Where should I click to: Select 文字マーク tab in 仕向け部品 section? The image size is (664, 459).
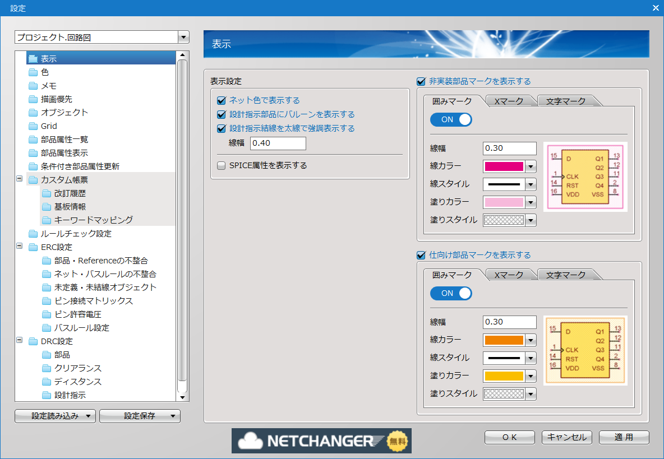coord(565,275)
